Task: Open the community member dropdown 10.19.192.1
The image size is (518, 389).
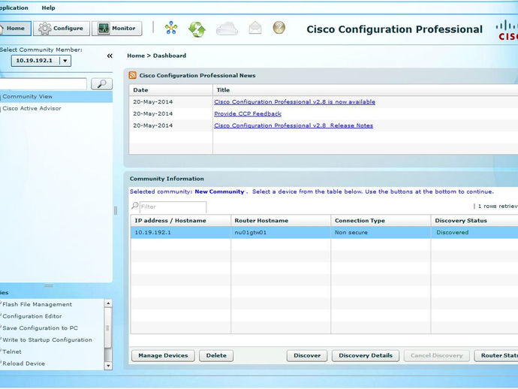Action: pos(41,61)
